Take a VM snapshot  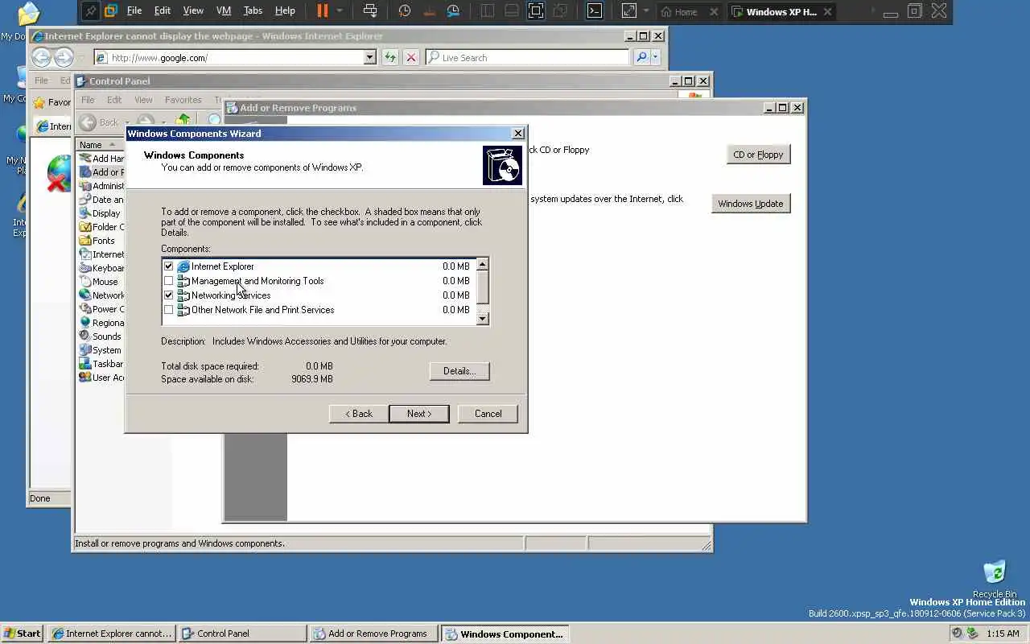(x=405, y=10)
